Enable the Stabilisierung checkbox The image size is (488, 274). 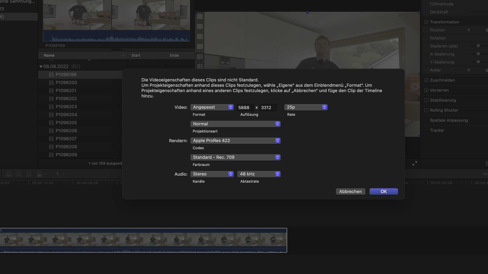426,100
